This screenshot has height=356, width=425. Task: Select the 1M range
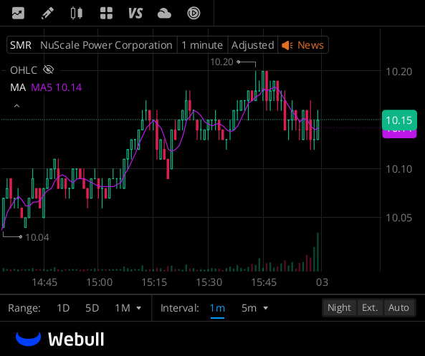[123, 308]
